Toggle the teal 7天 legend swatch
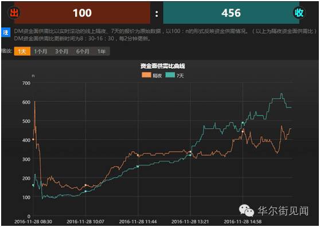This screenshot has width=320, height=227. pos(170,75)
